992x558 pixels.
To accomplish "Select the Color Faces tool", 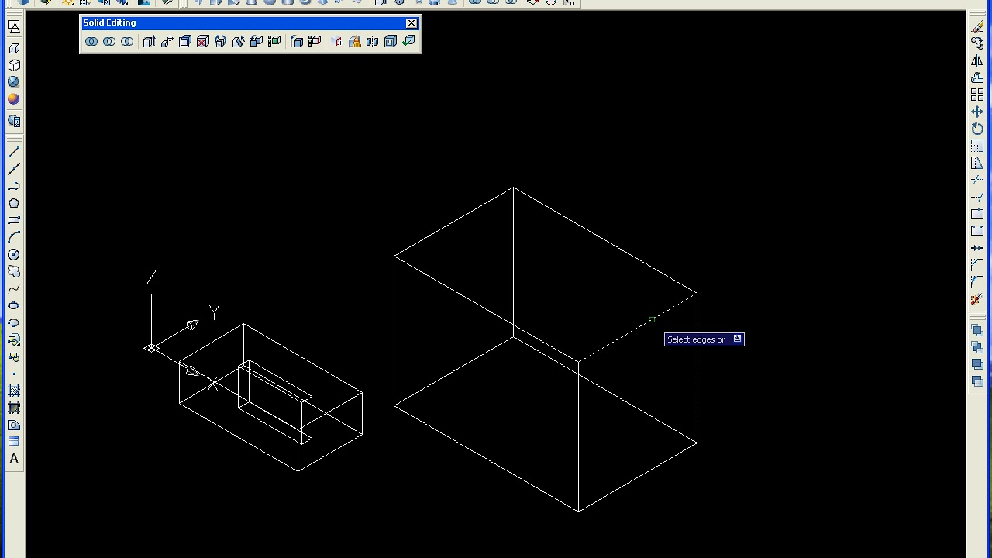I will [274, 42].
